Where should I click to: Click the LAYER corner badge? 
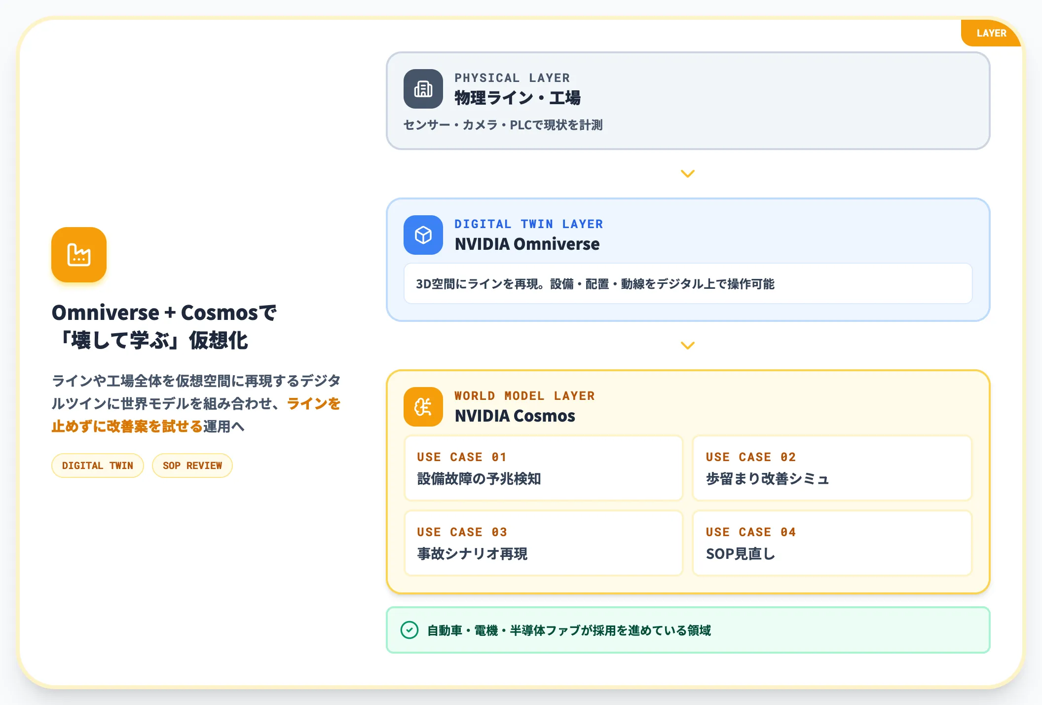pos(991,33)
